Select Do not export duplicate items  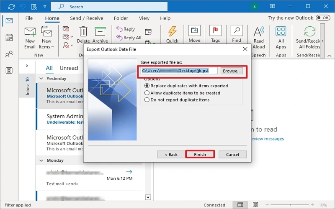[x=147, y=100]
